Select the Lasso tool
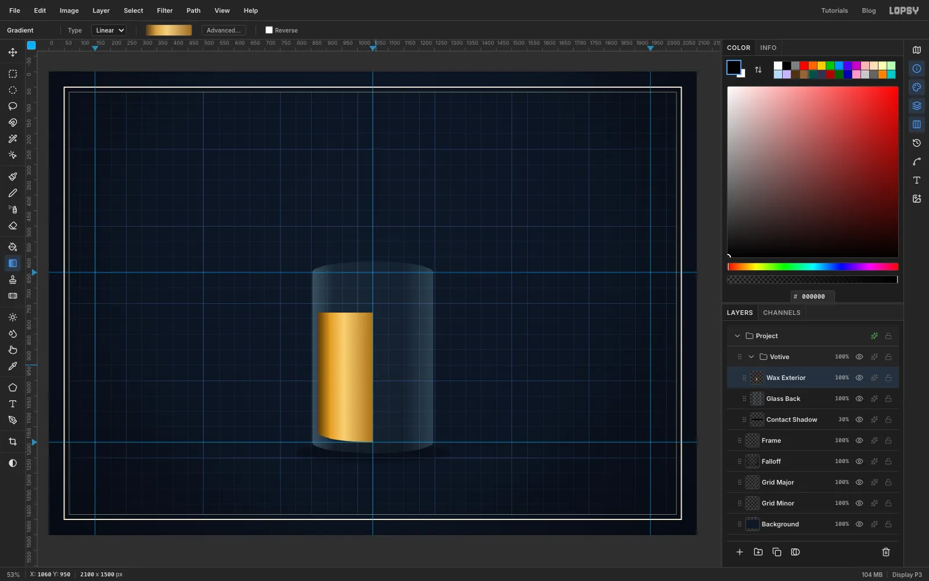 (13, 106)
